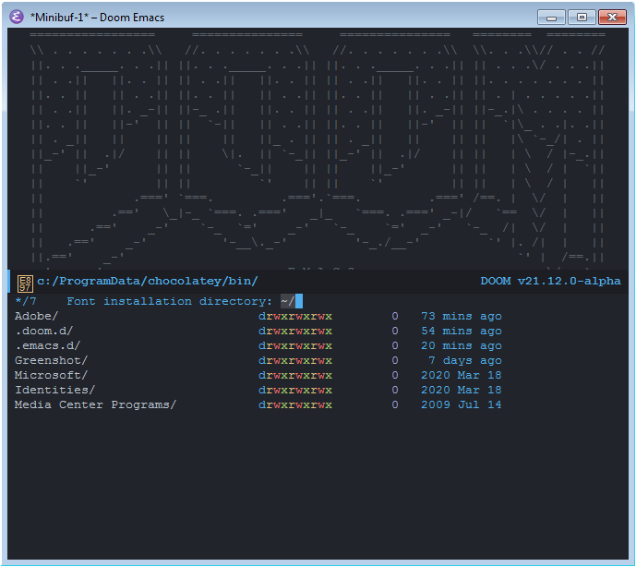The height and width of the screenshot is (567, 636).
Task: Click the */7 candidate counter
Action: click(26, 302)
